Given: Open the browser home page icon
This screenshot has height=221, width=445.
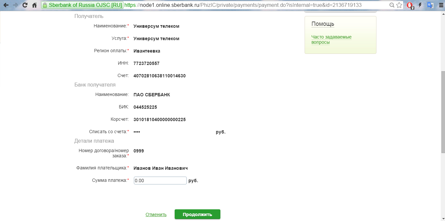Looking at the screenshot, I should [x=34, y=5].
